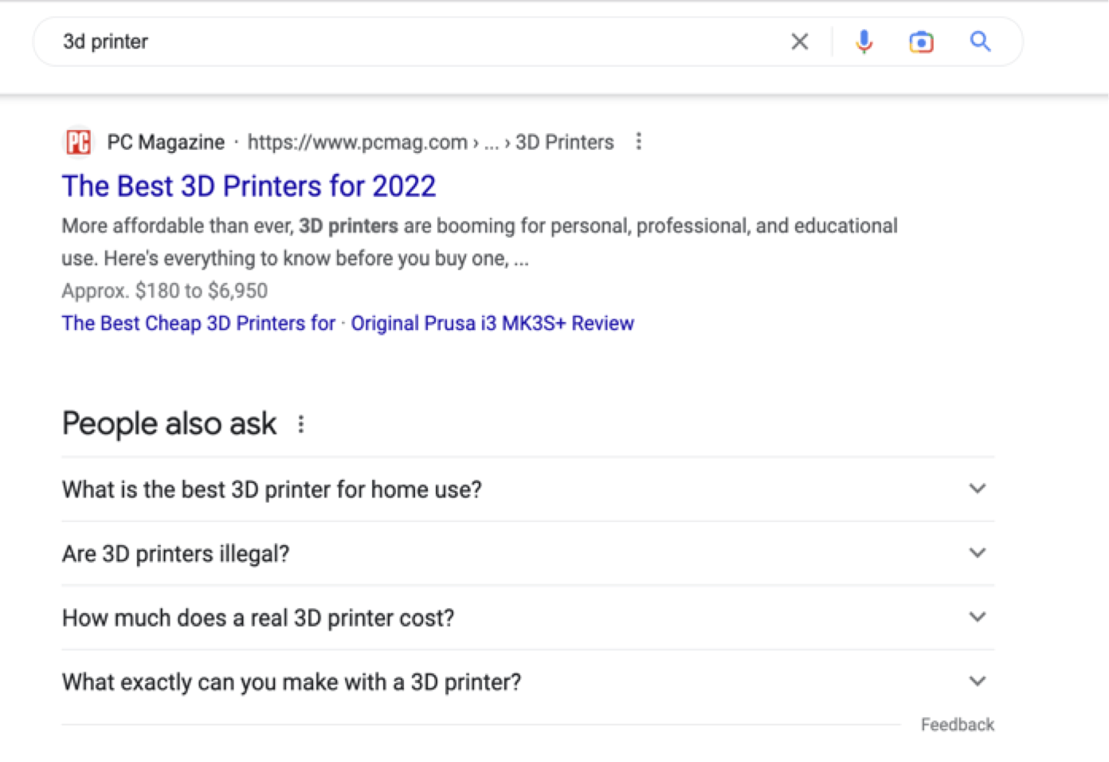Expand chevron for 'How much does a real 3D printer cost?'
This screenshot has height=762, width=1109.
978,617
